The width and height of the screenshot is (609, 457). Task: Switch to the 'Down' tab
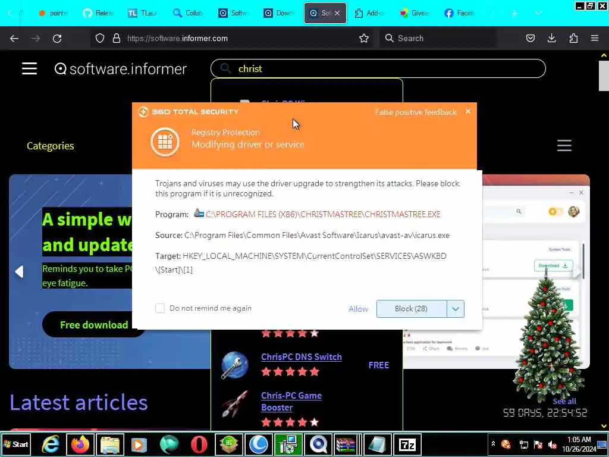(279, 13)
